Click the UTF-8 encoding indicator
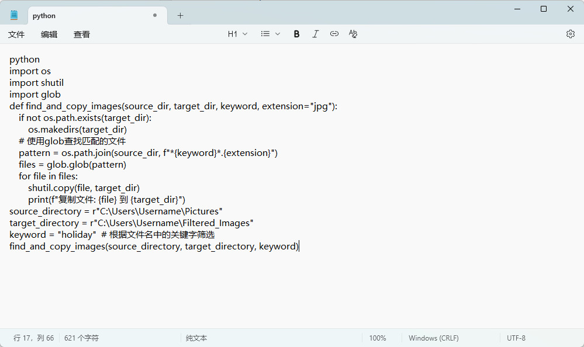This screenshot has height=347, width=584. 516,338
